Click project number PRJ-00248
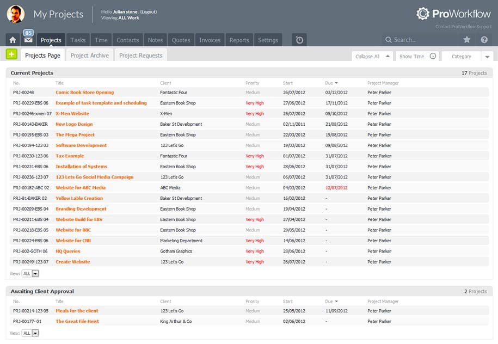Image resolution: width=498 pixels, height=344 pixels. 23,93
